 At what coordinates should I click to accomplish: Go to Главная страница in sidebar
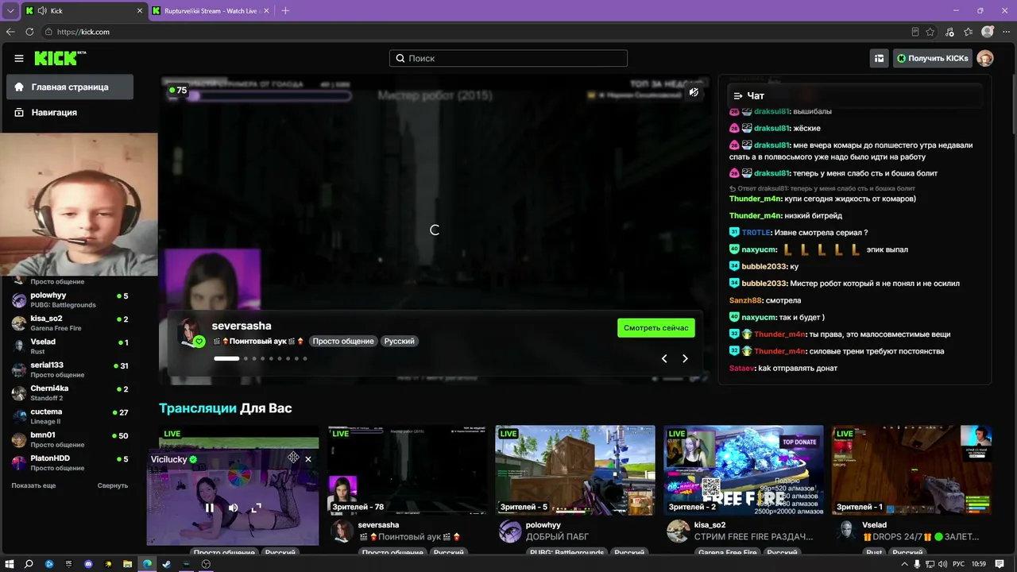click(70, 87)
